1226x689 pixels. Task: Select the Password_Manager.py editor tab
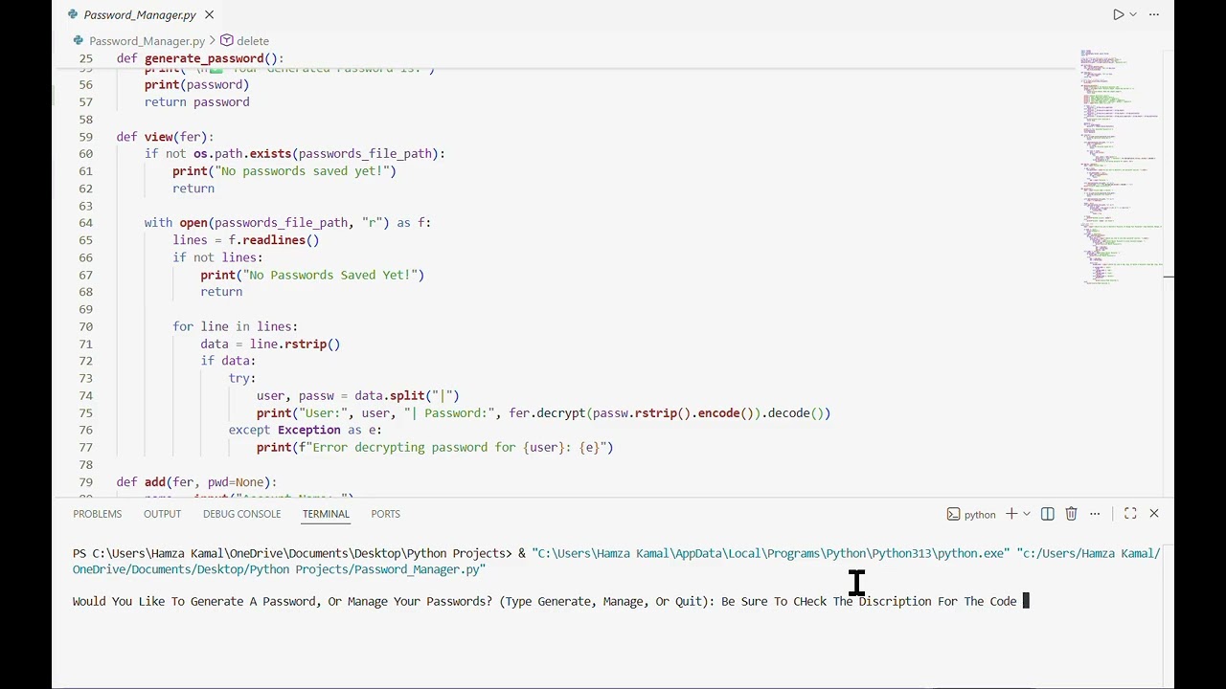(x=140, y=14)
